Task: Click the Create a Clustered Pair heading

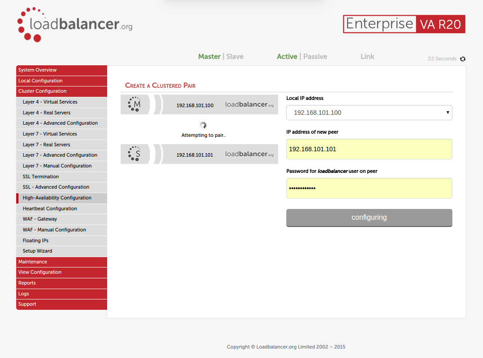Action: click(160, 86)
